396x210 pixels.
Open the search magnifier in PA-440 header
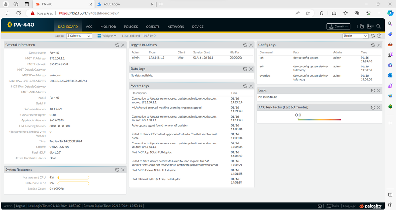(379, 27)
